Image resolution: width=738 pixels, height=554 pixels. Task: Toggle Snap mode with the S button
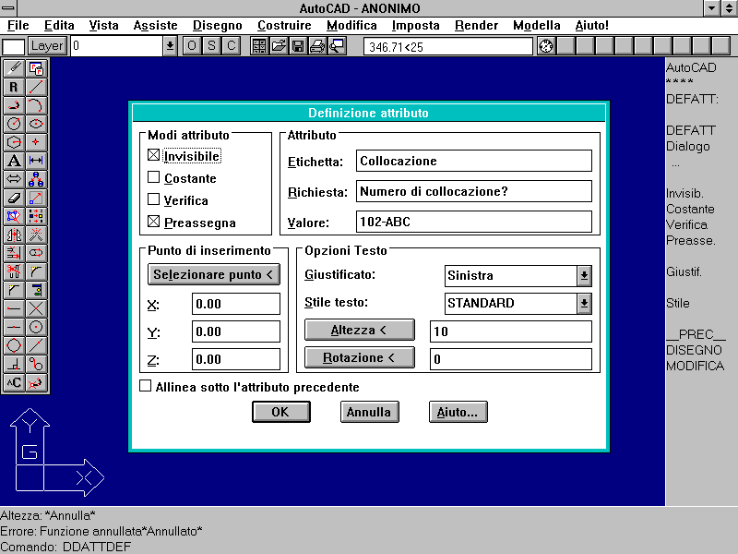[211, 46]
